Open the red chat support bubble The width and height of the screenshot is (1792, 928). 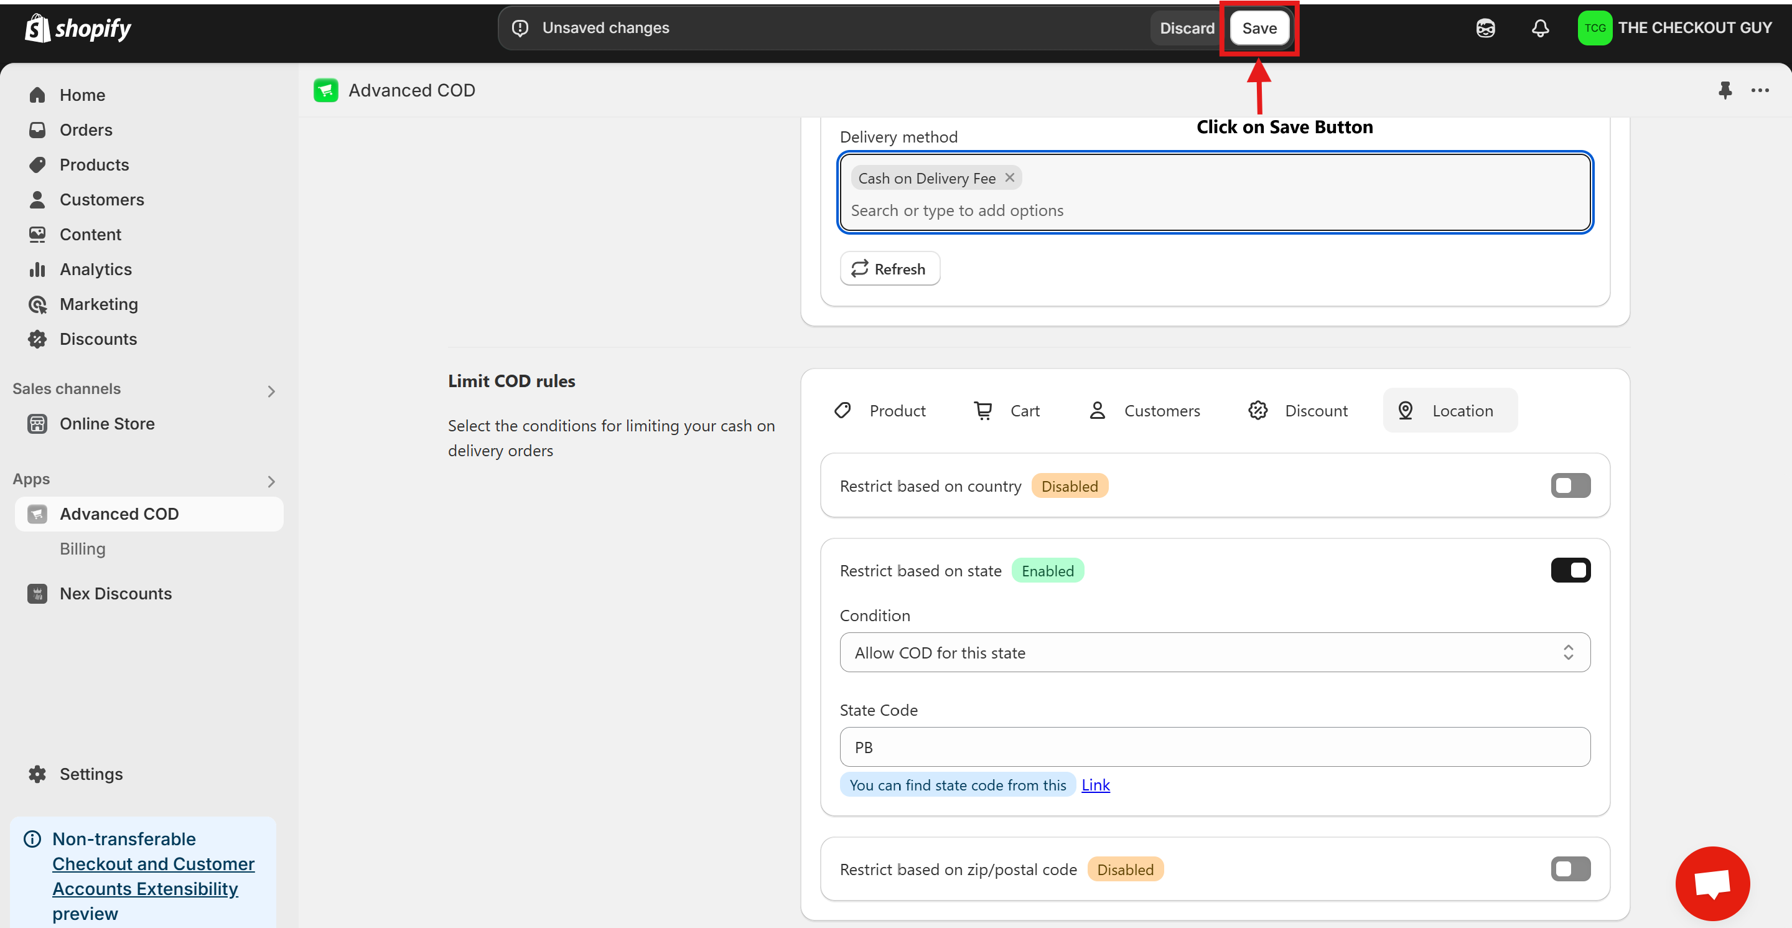(1712, 883)
